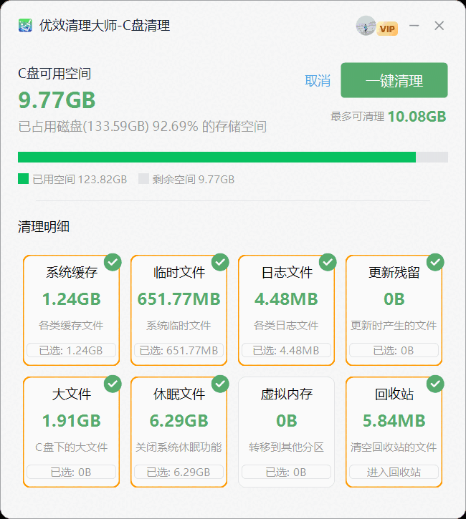
Task: Uncheck the 日志文件 card checkmark
Action: coord(328,262)
